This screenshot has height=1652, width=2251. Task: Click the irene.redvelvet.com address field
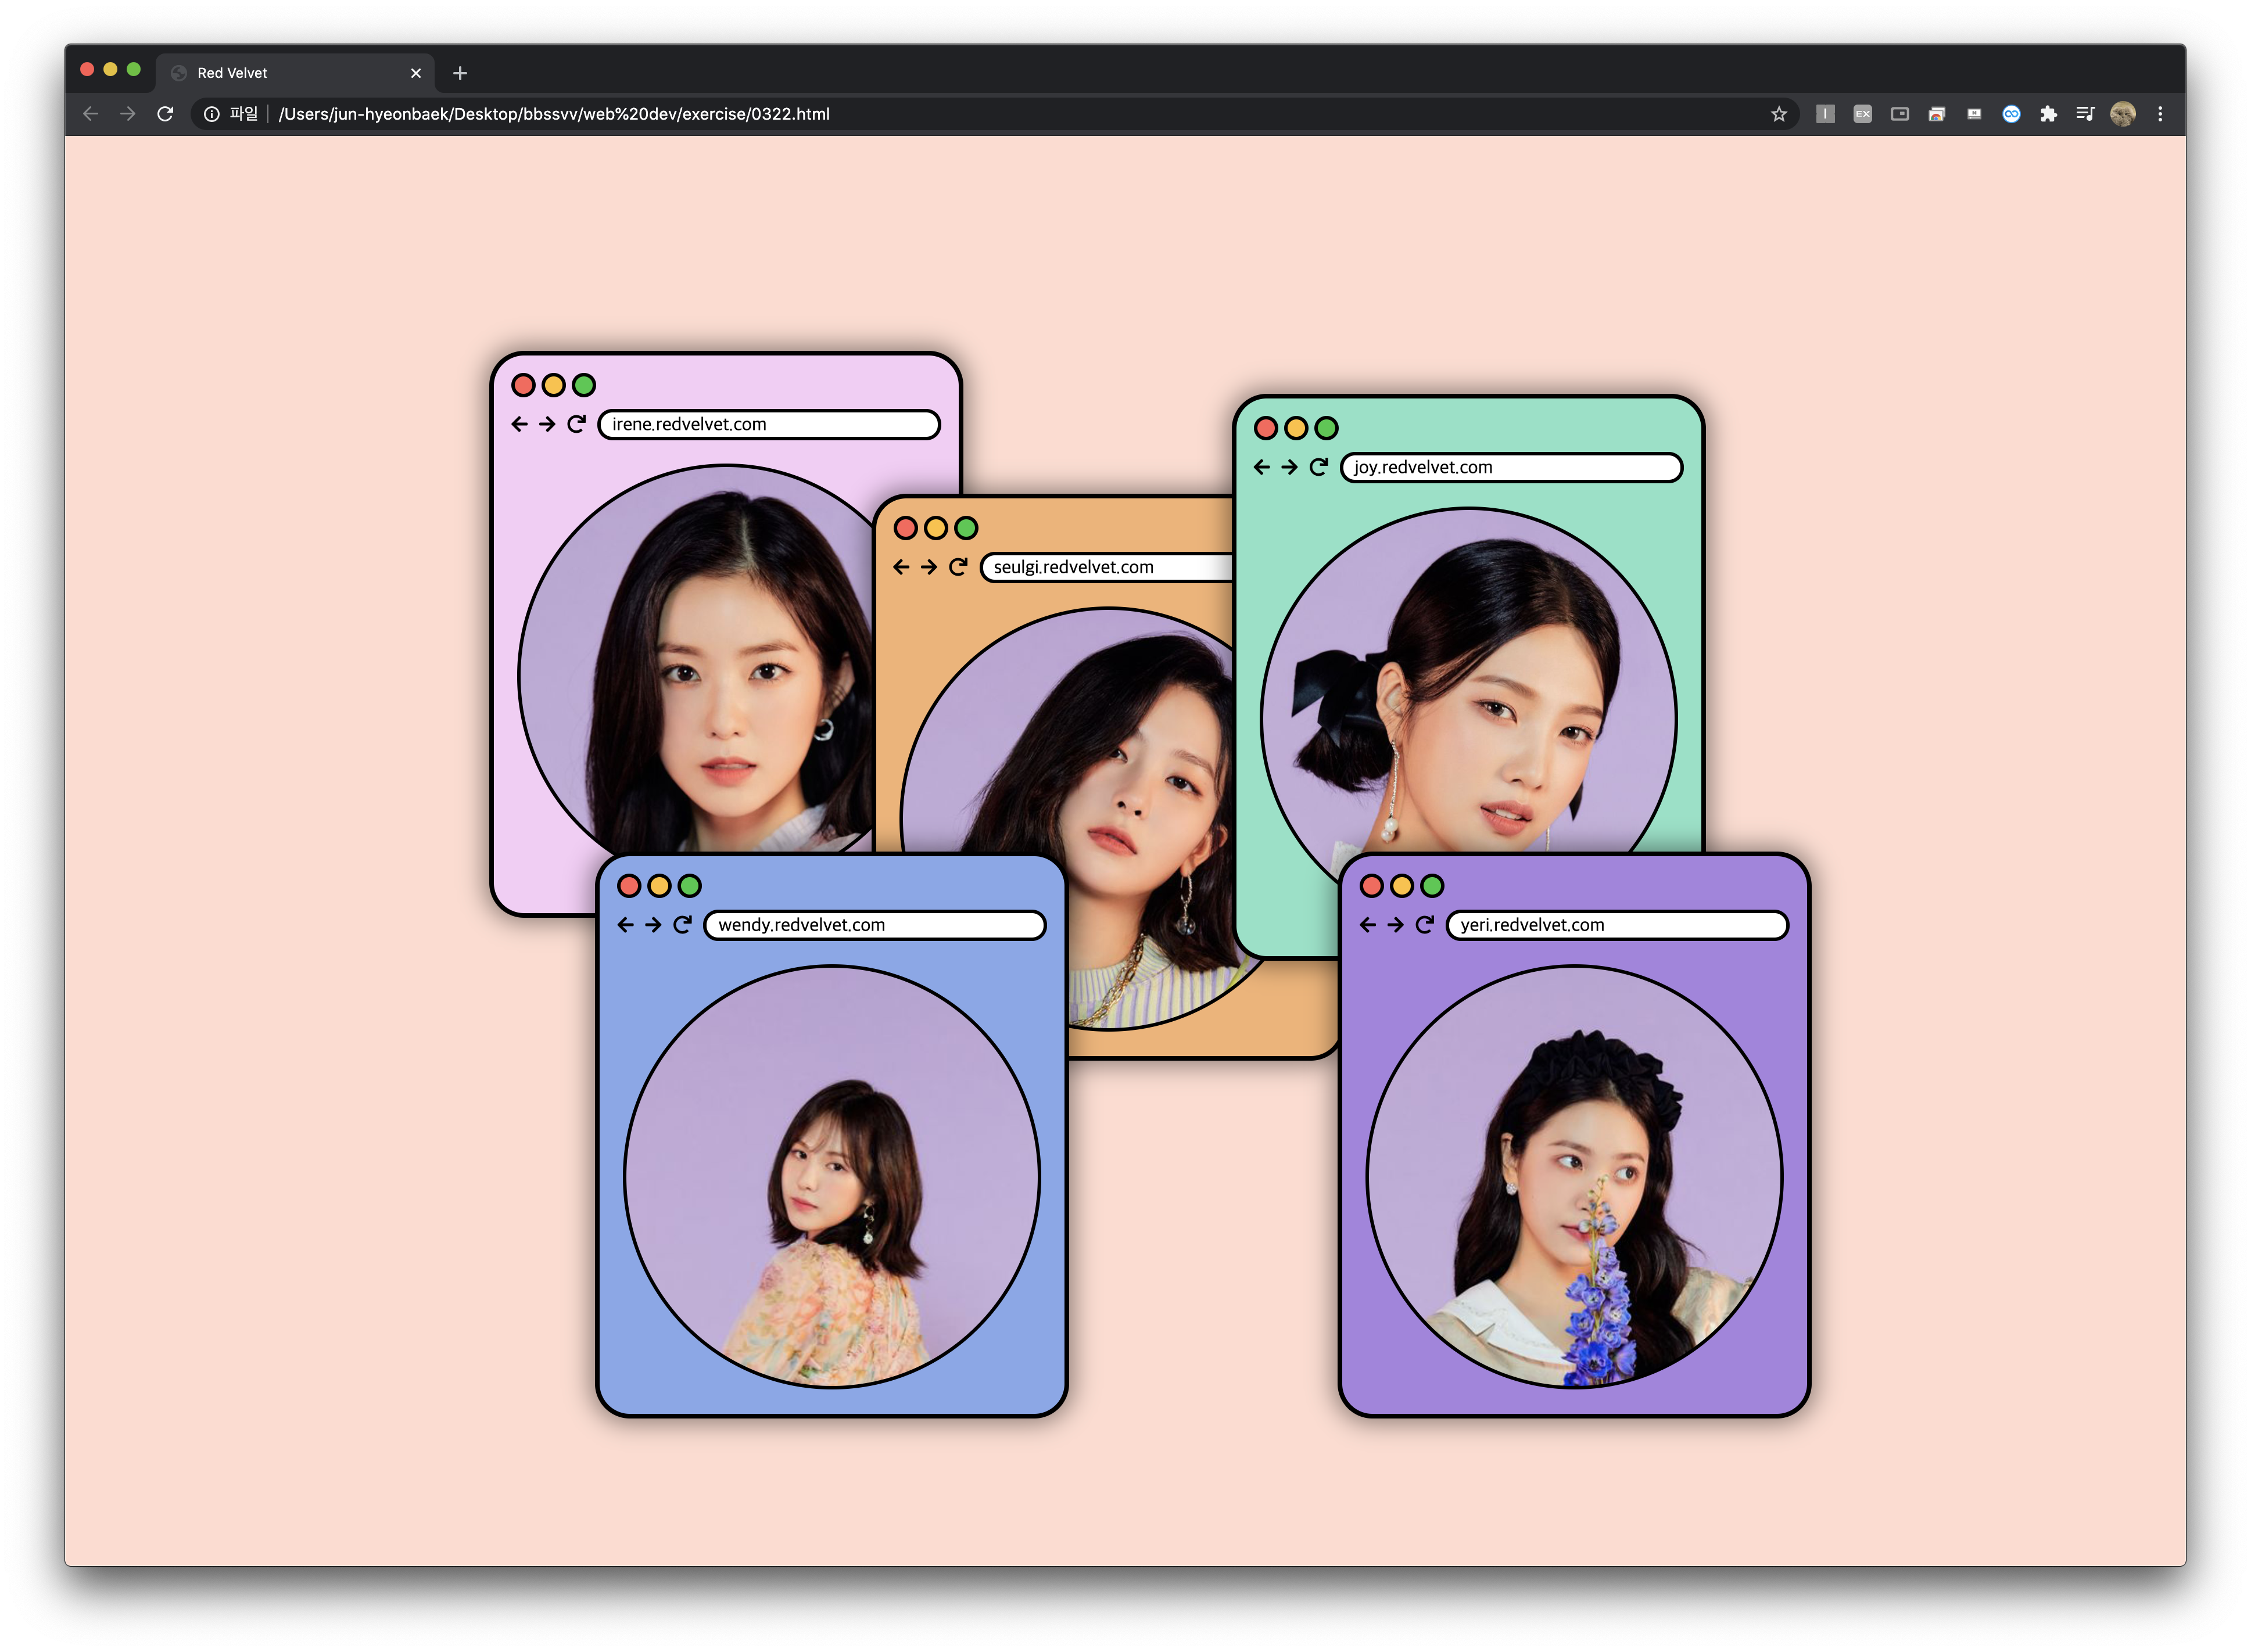(x=768, y=424)
